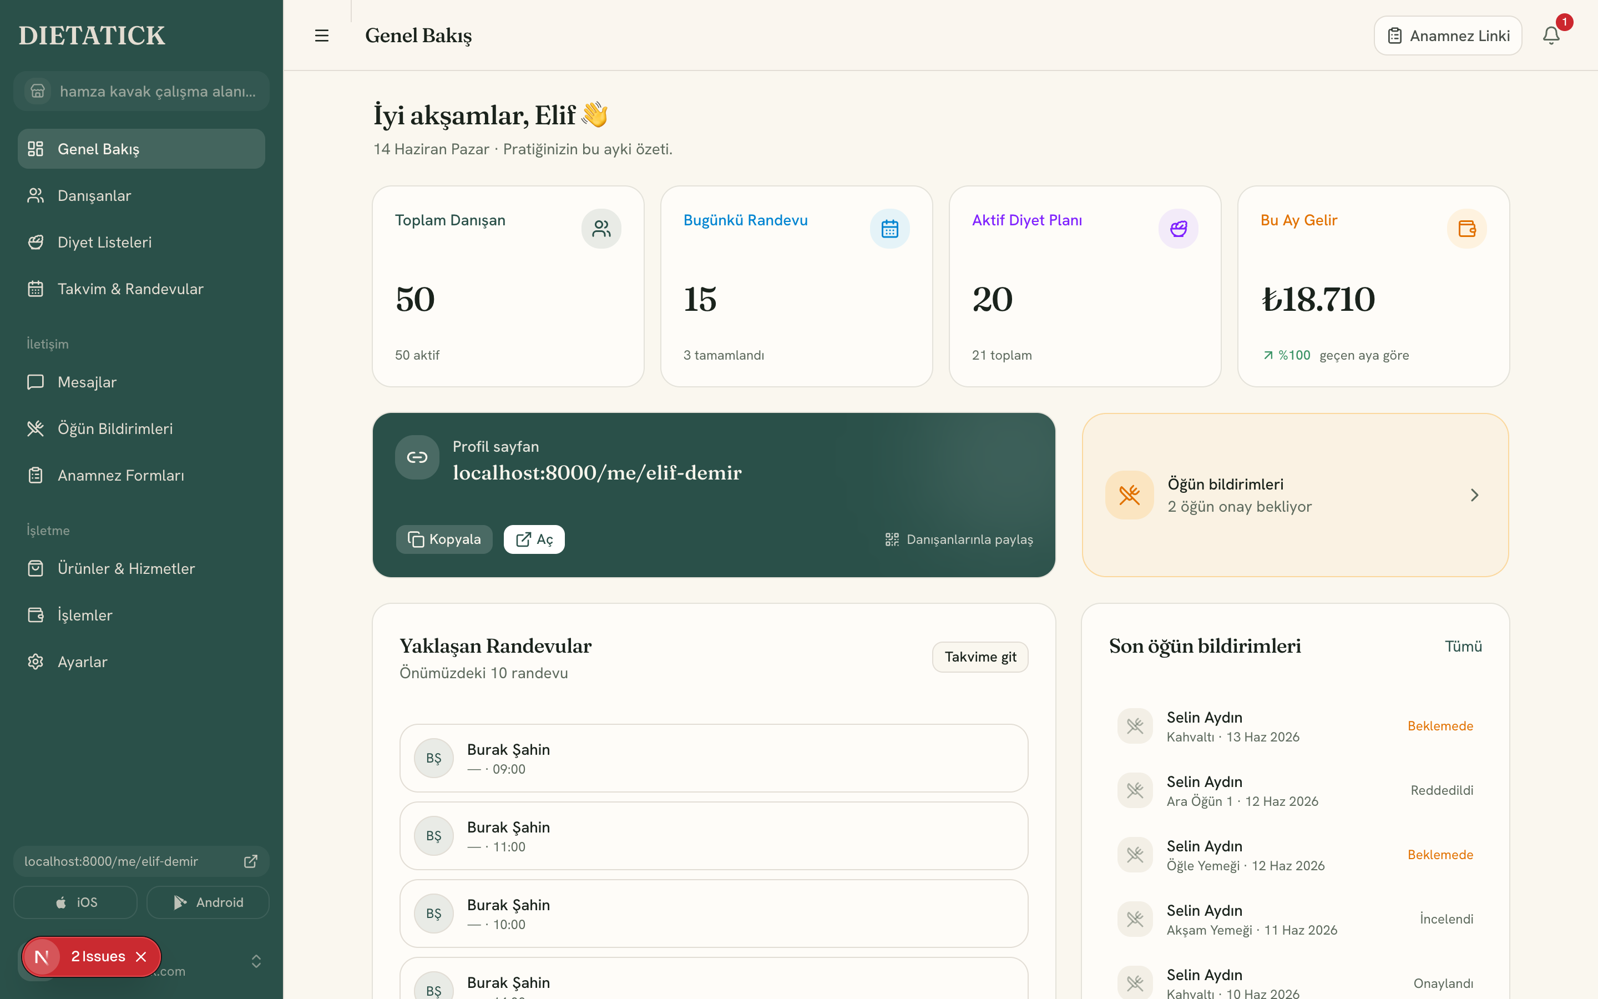1598x999 pixels.
Task: Go to Takvim & Randevular
Action: pos(141,289)
